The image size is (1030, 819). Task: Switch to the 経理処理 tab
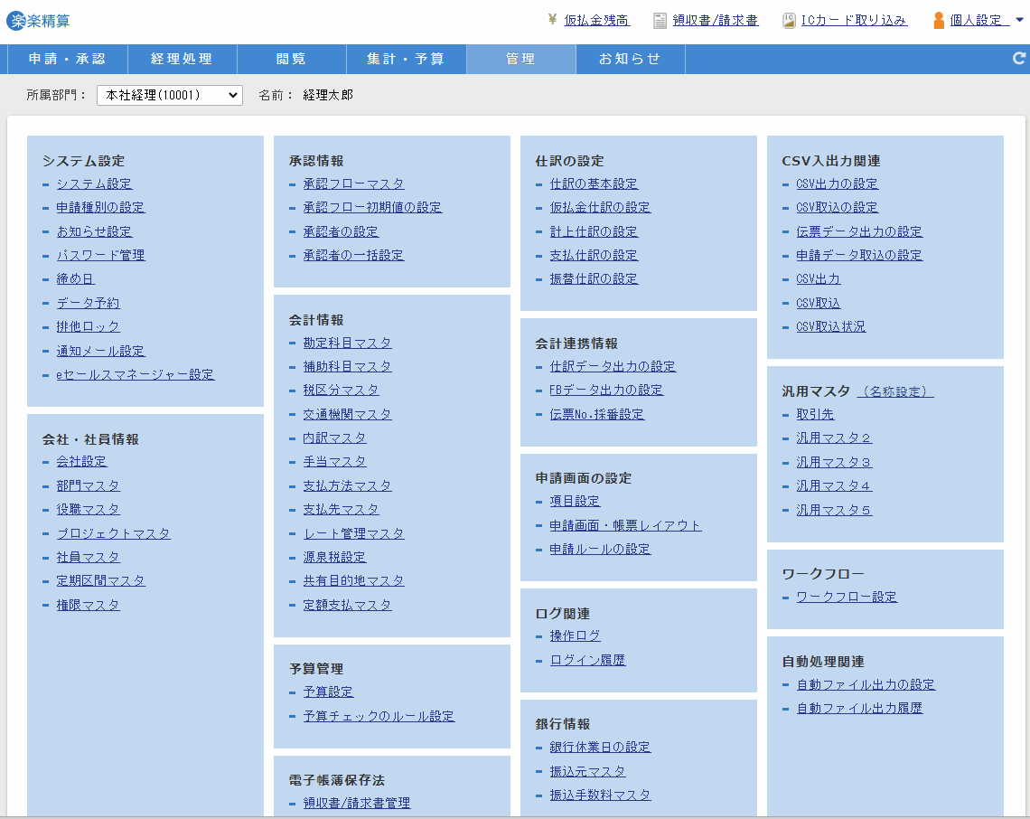pos(182,59)
